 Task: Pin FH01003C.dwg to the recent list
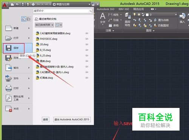(x=87, y=39)
